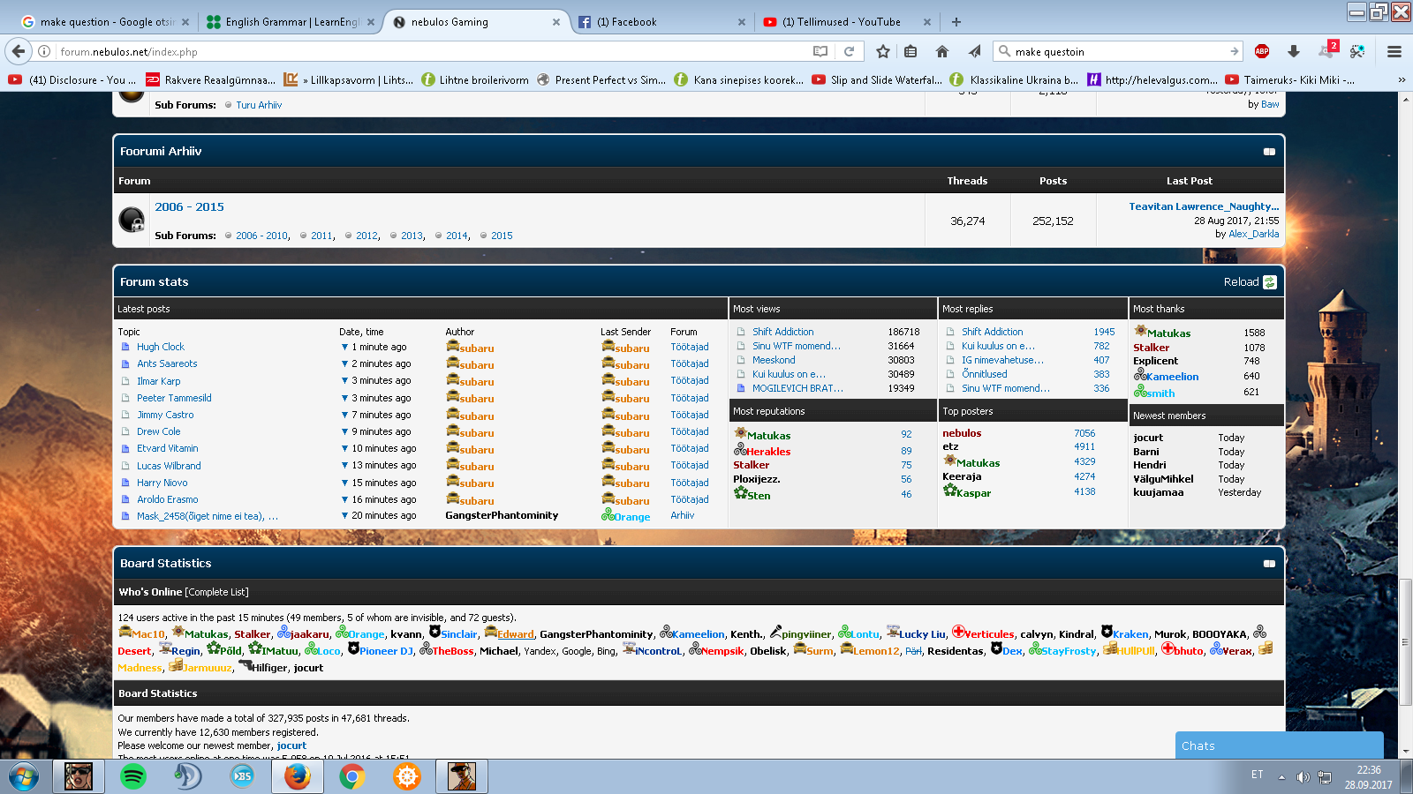
Task: Open the Present Perfect vs Simple bookmark
Action: point(601,79)
